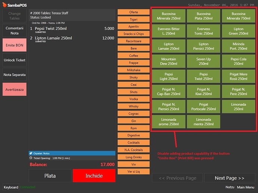The image size is (258, 193).
Task: Select the Coffee category
Action: [133, 56]
